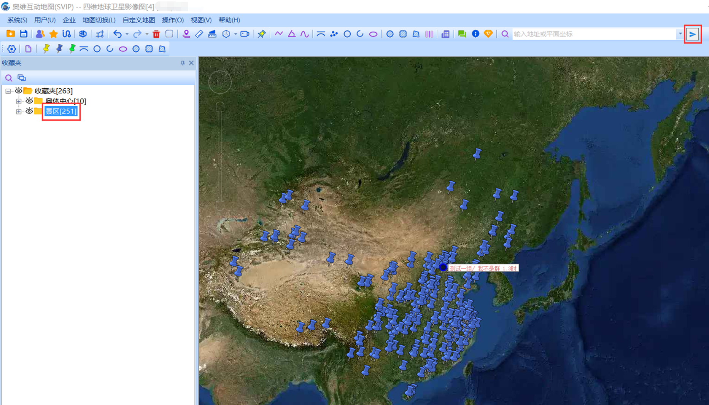Screen dimensions: 709x405
Task: Collapse the root 收藏夹[263] tree node
Action: 8,91
